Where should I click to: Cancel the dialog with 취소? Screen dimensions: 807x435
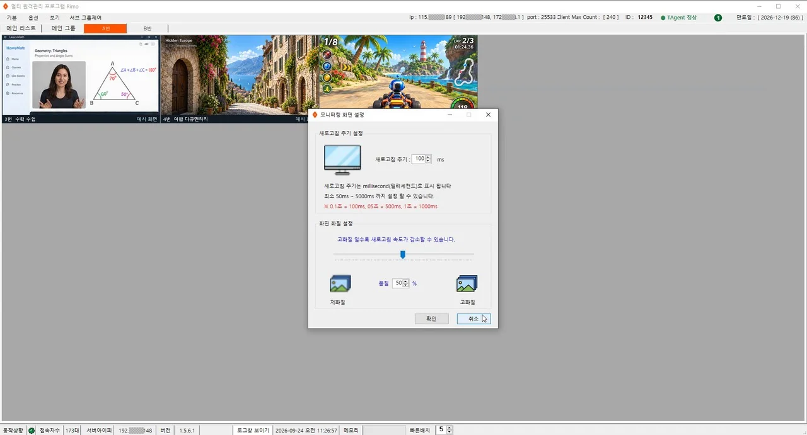[x=473, y=319]
